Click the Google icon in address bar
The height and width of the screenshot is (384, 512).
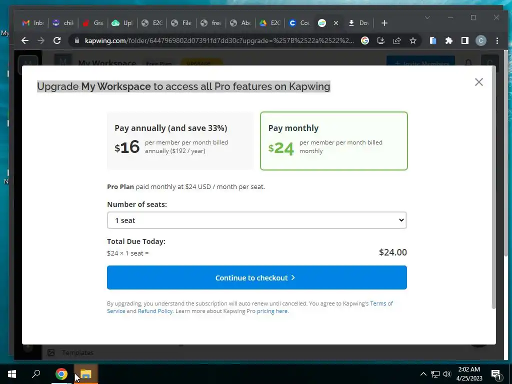[x=364, y=40]
